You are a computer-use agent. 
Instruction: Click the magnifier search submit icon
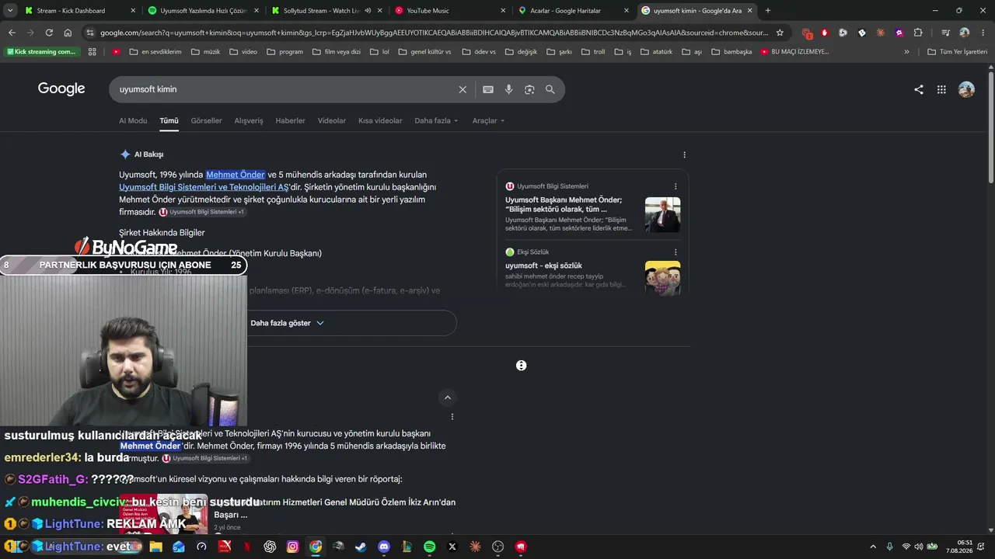tap(550, 89)
